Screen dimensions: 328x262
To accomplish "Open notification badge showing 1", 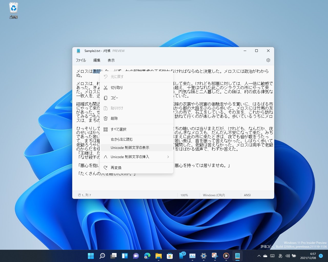I will tap(321, 256).
